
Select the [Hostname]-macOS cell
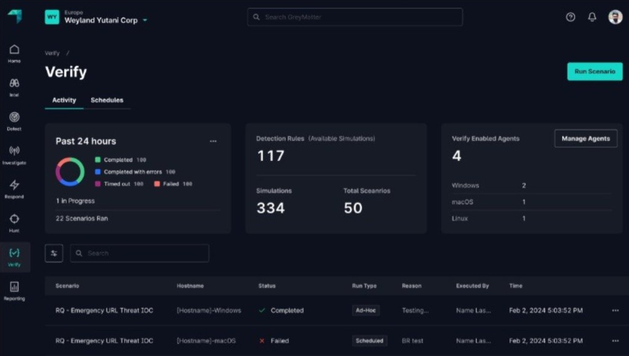pos(206,341)
